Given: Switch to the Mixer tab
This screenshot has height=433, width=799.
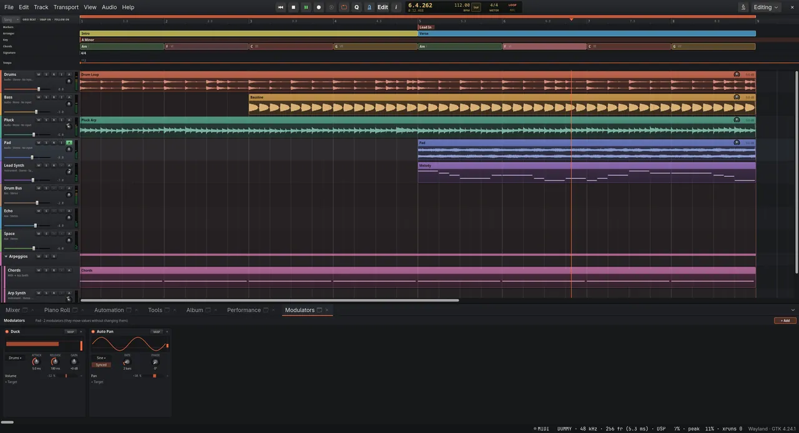Looking at the screenshot, I should click(x=12, y=310).
